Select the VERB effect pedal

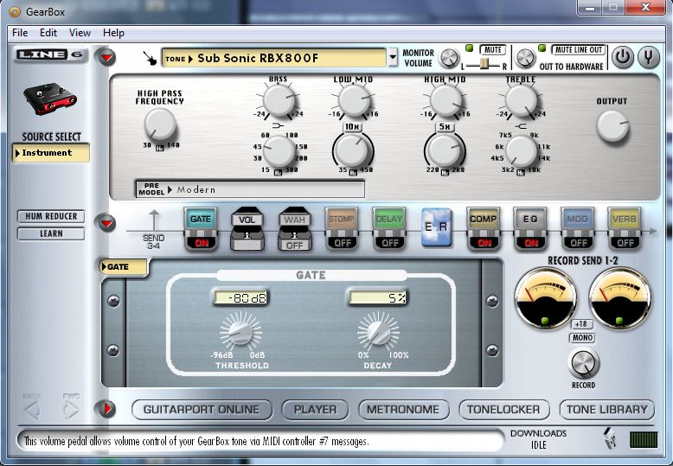[x=624, y=219]
